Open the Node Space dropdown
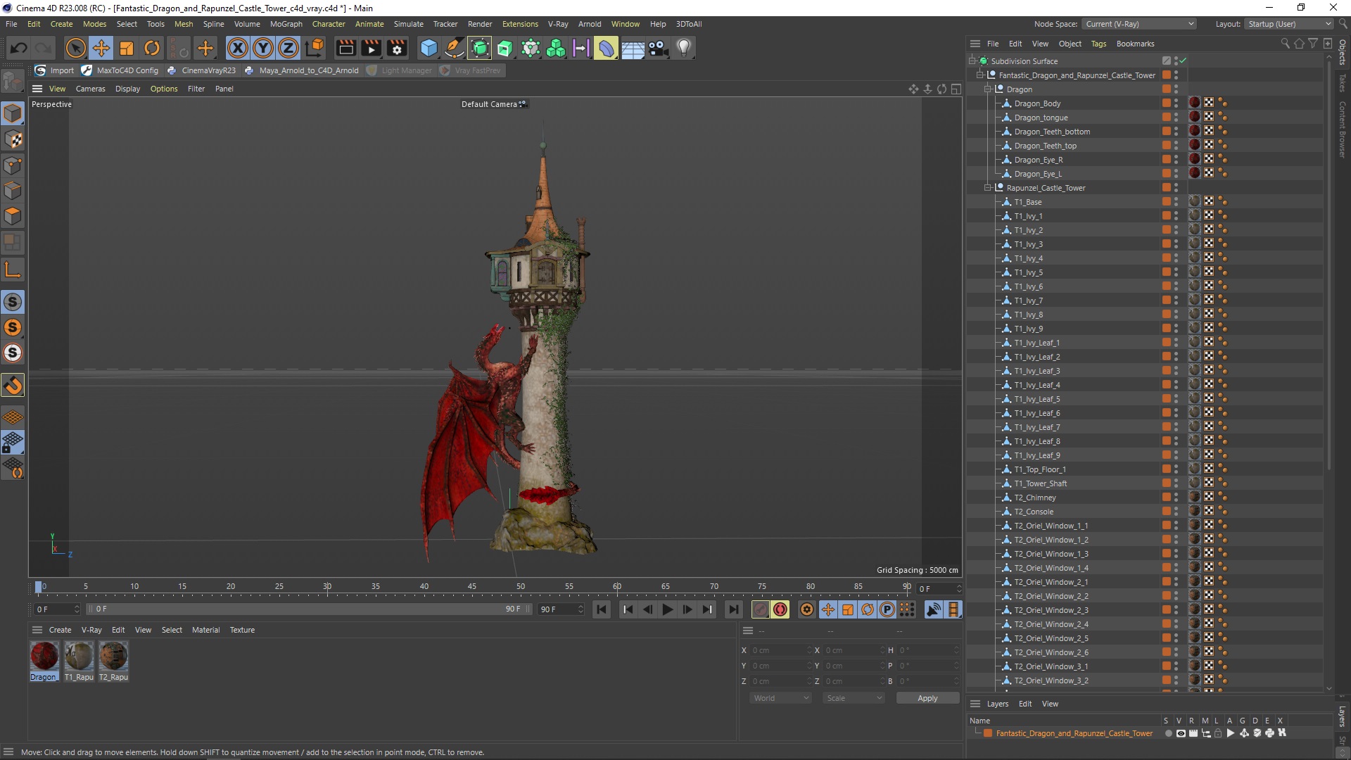This screenshot has height=760, width=1351. coord(1138,24)
